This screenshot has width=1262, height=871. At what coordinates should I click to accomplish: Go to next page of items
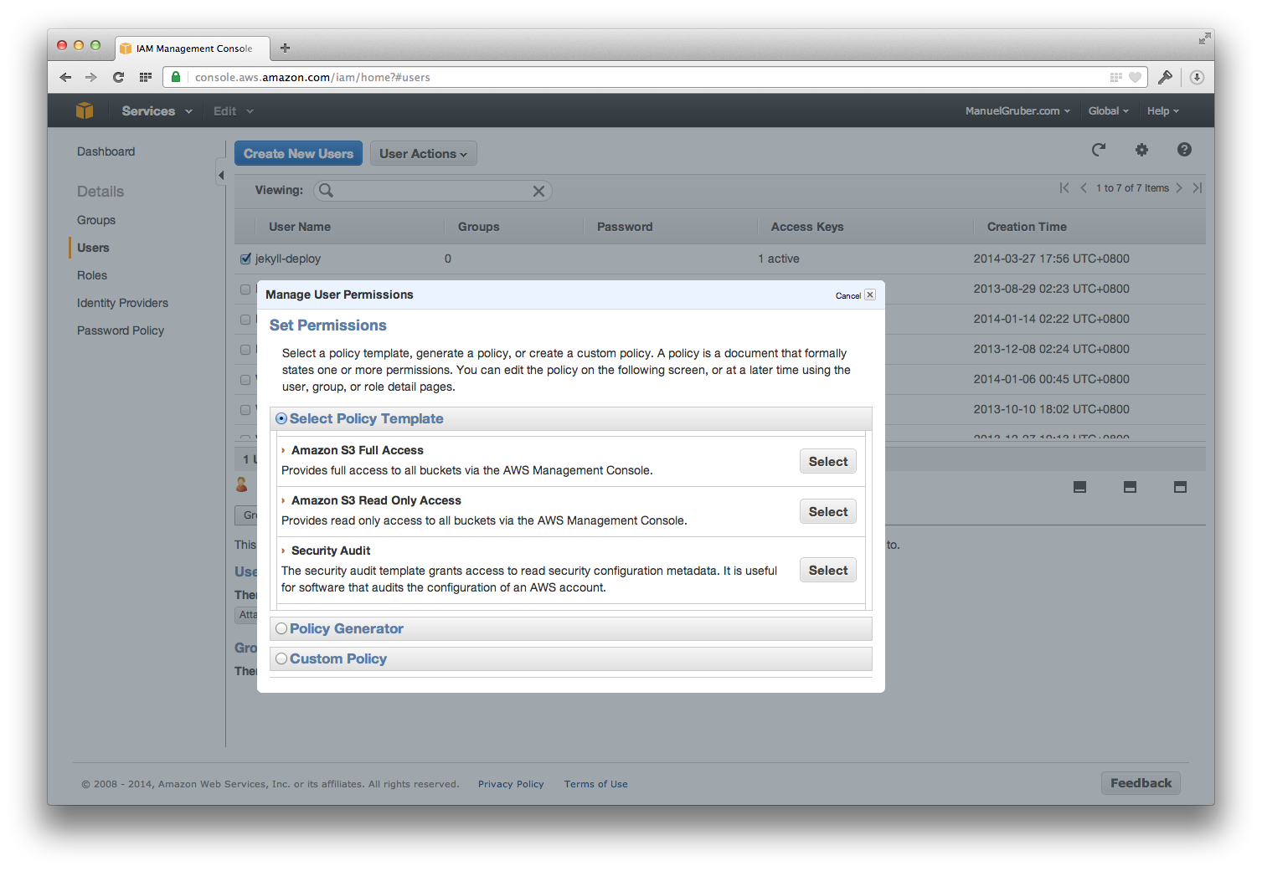1179,188
